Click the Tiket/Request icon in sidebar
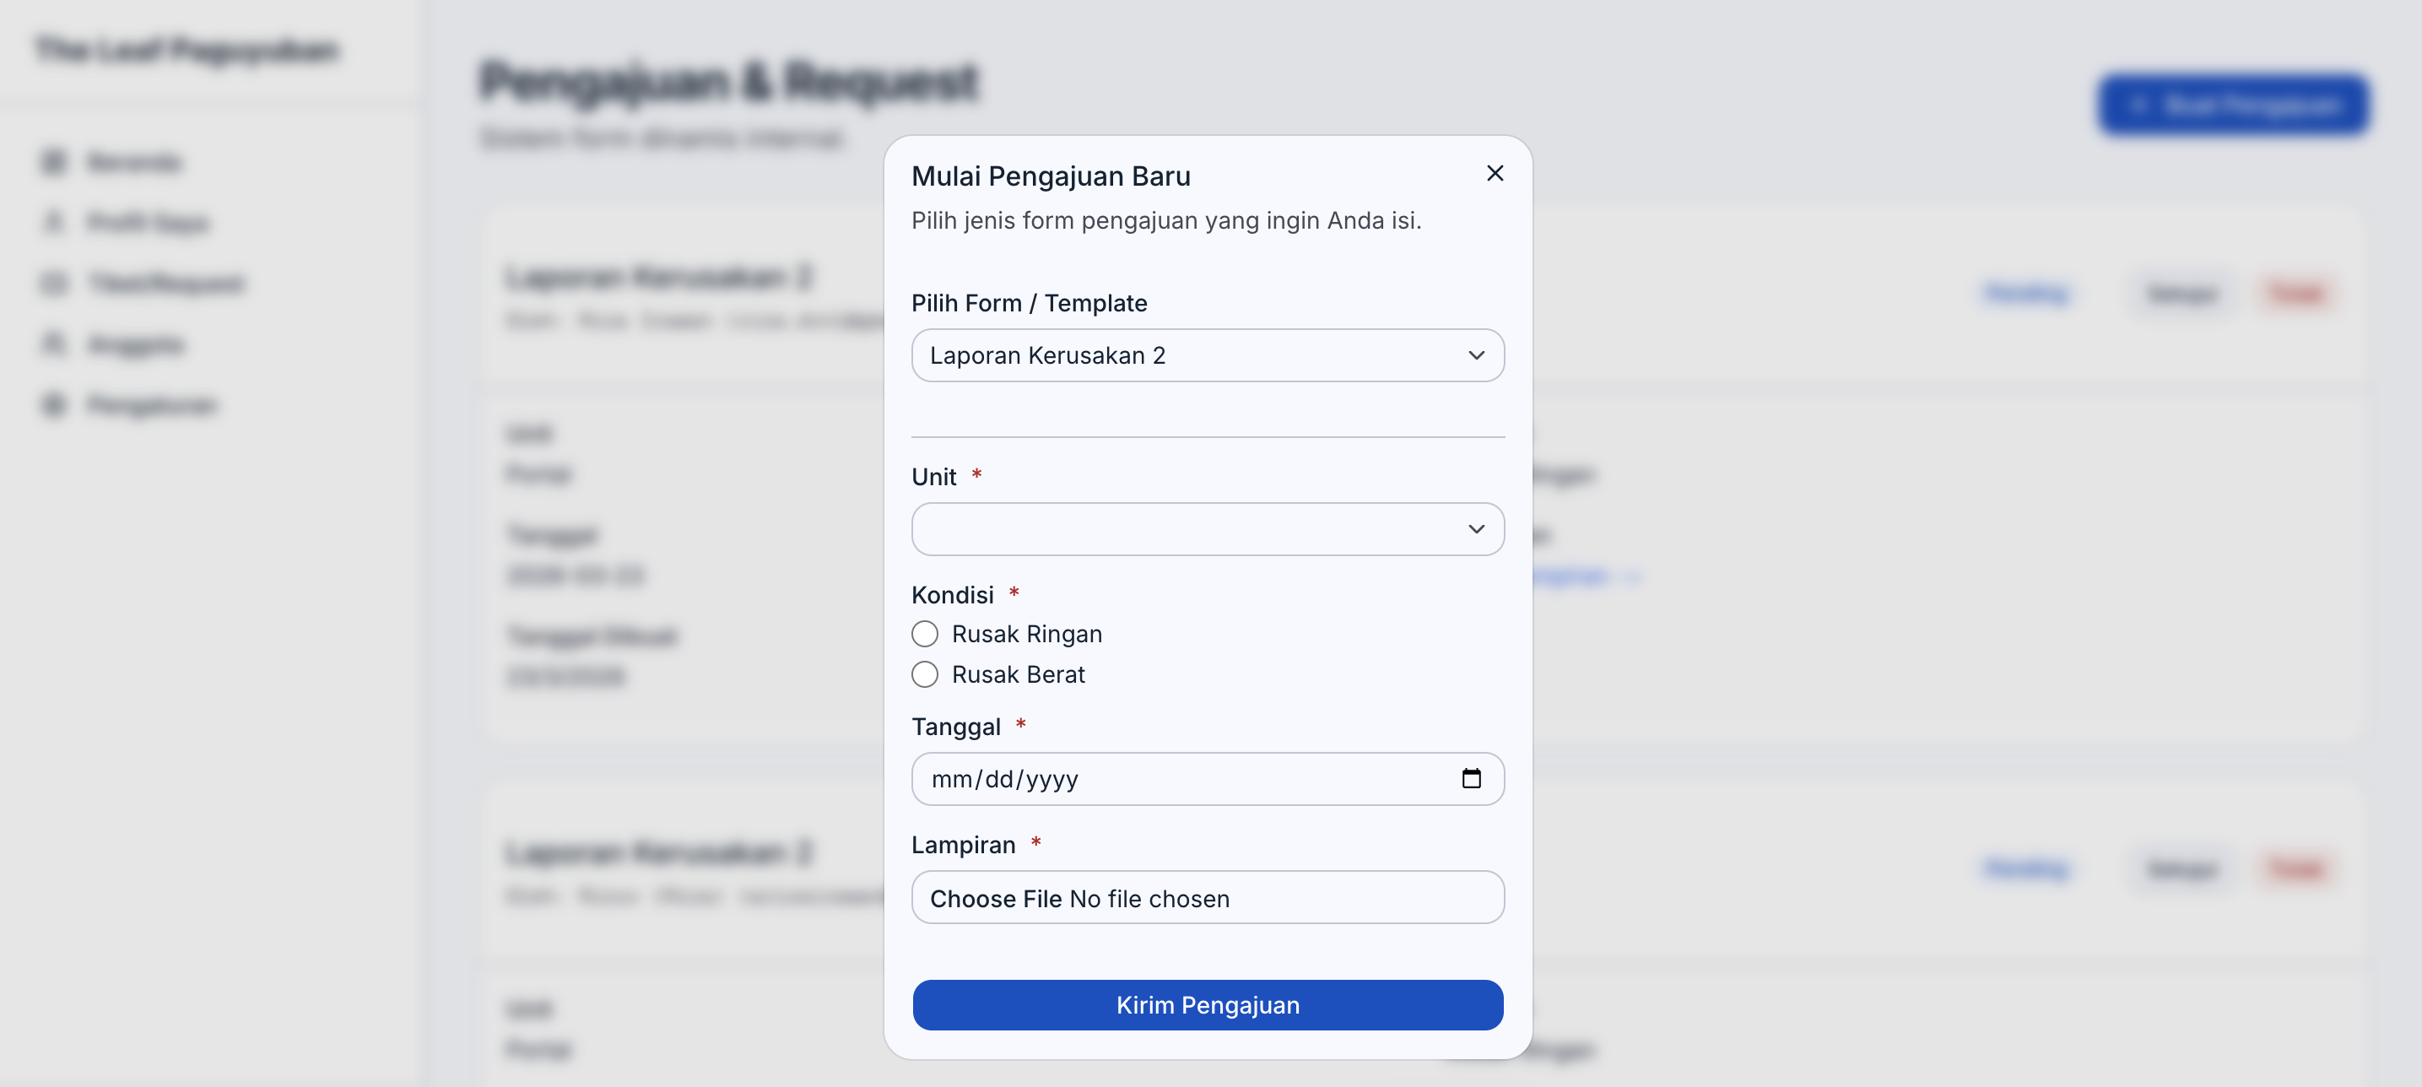 coord(54,283)
